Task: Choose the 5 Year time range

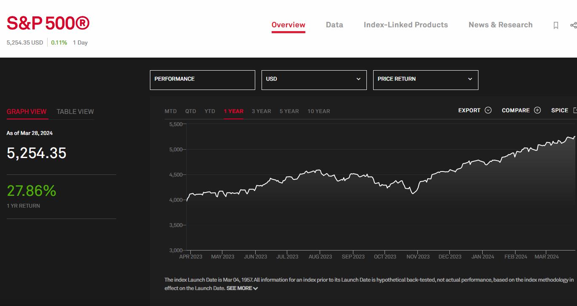Action: click(x=289, y=111)
